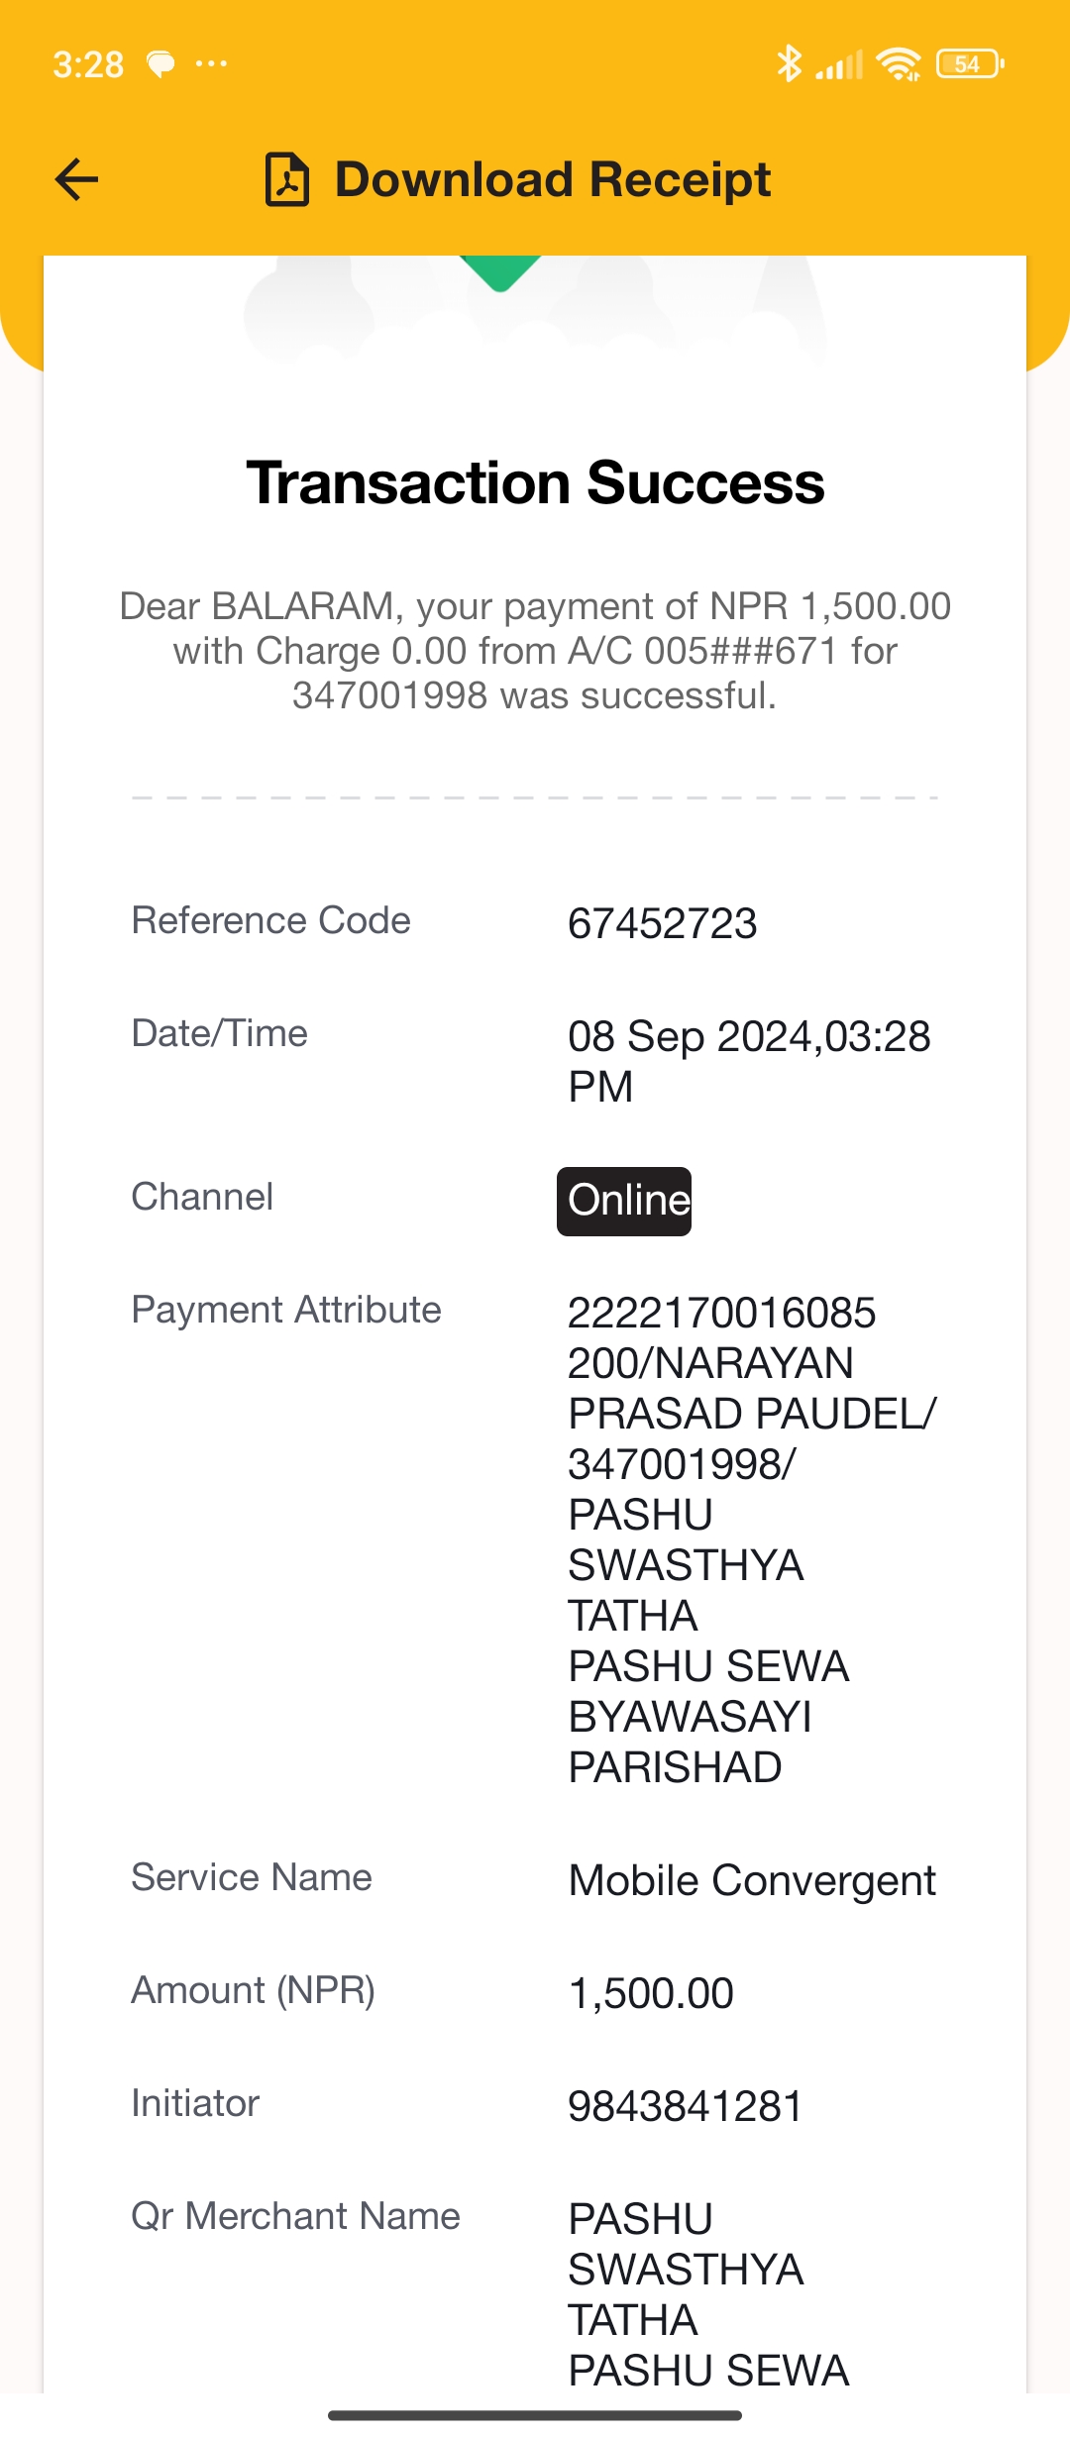Tap the Bluetooth status icon
The width and height of the screenshot is (1070, 2437).
[x=789, y=63]
